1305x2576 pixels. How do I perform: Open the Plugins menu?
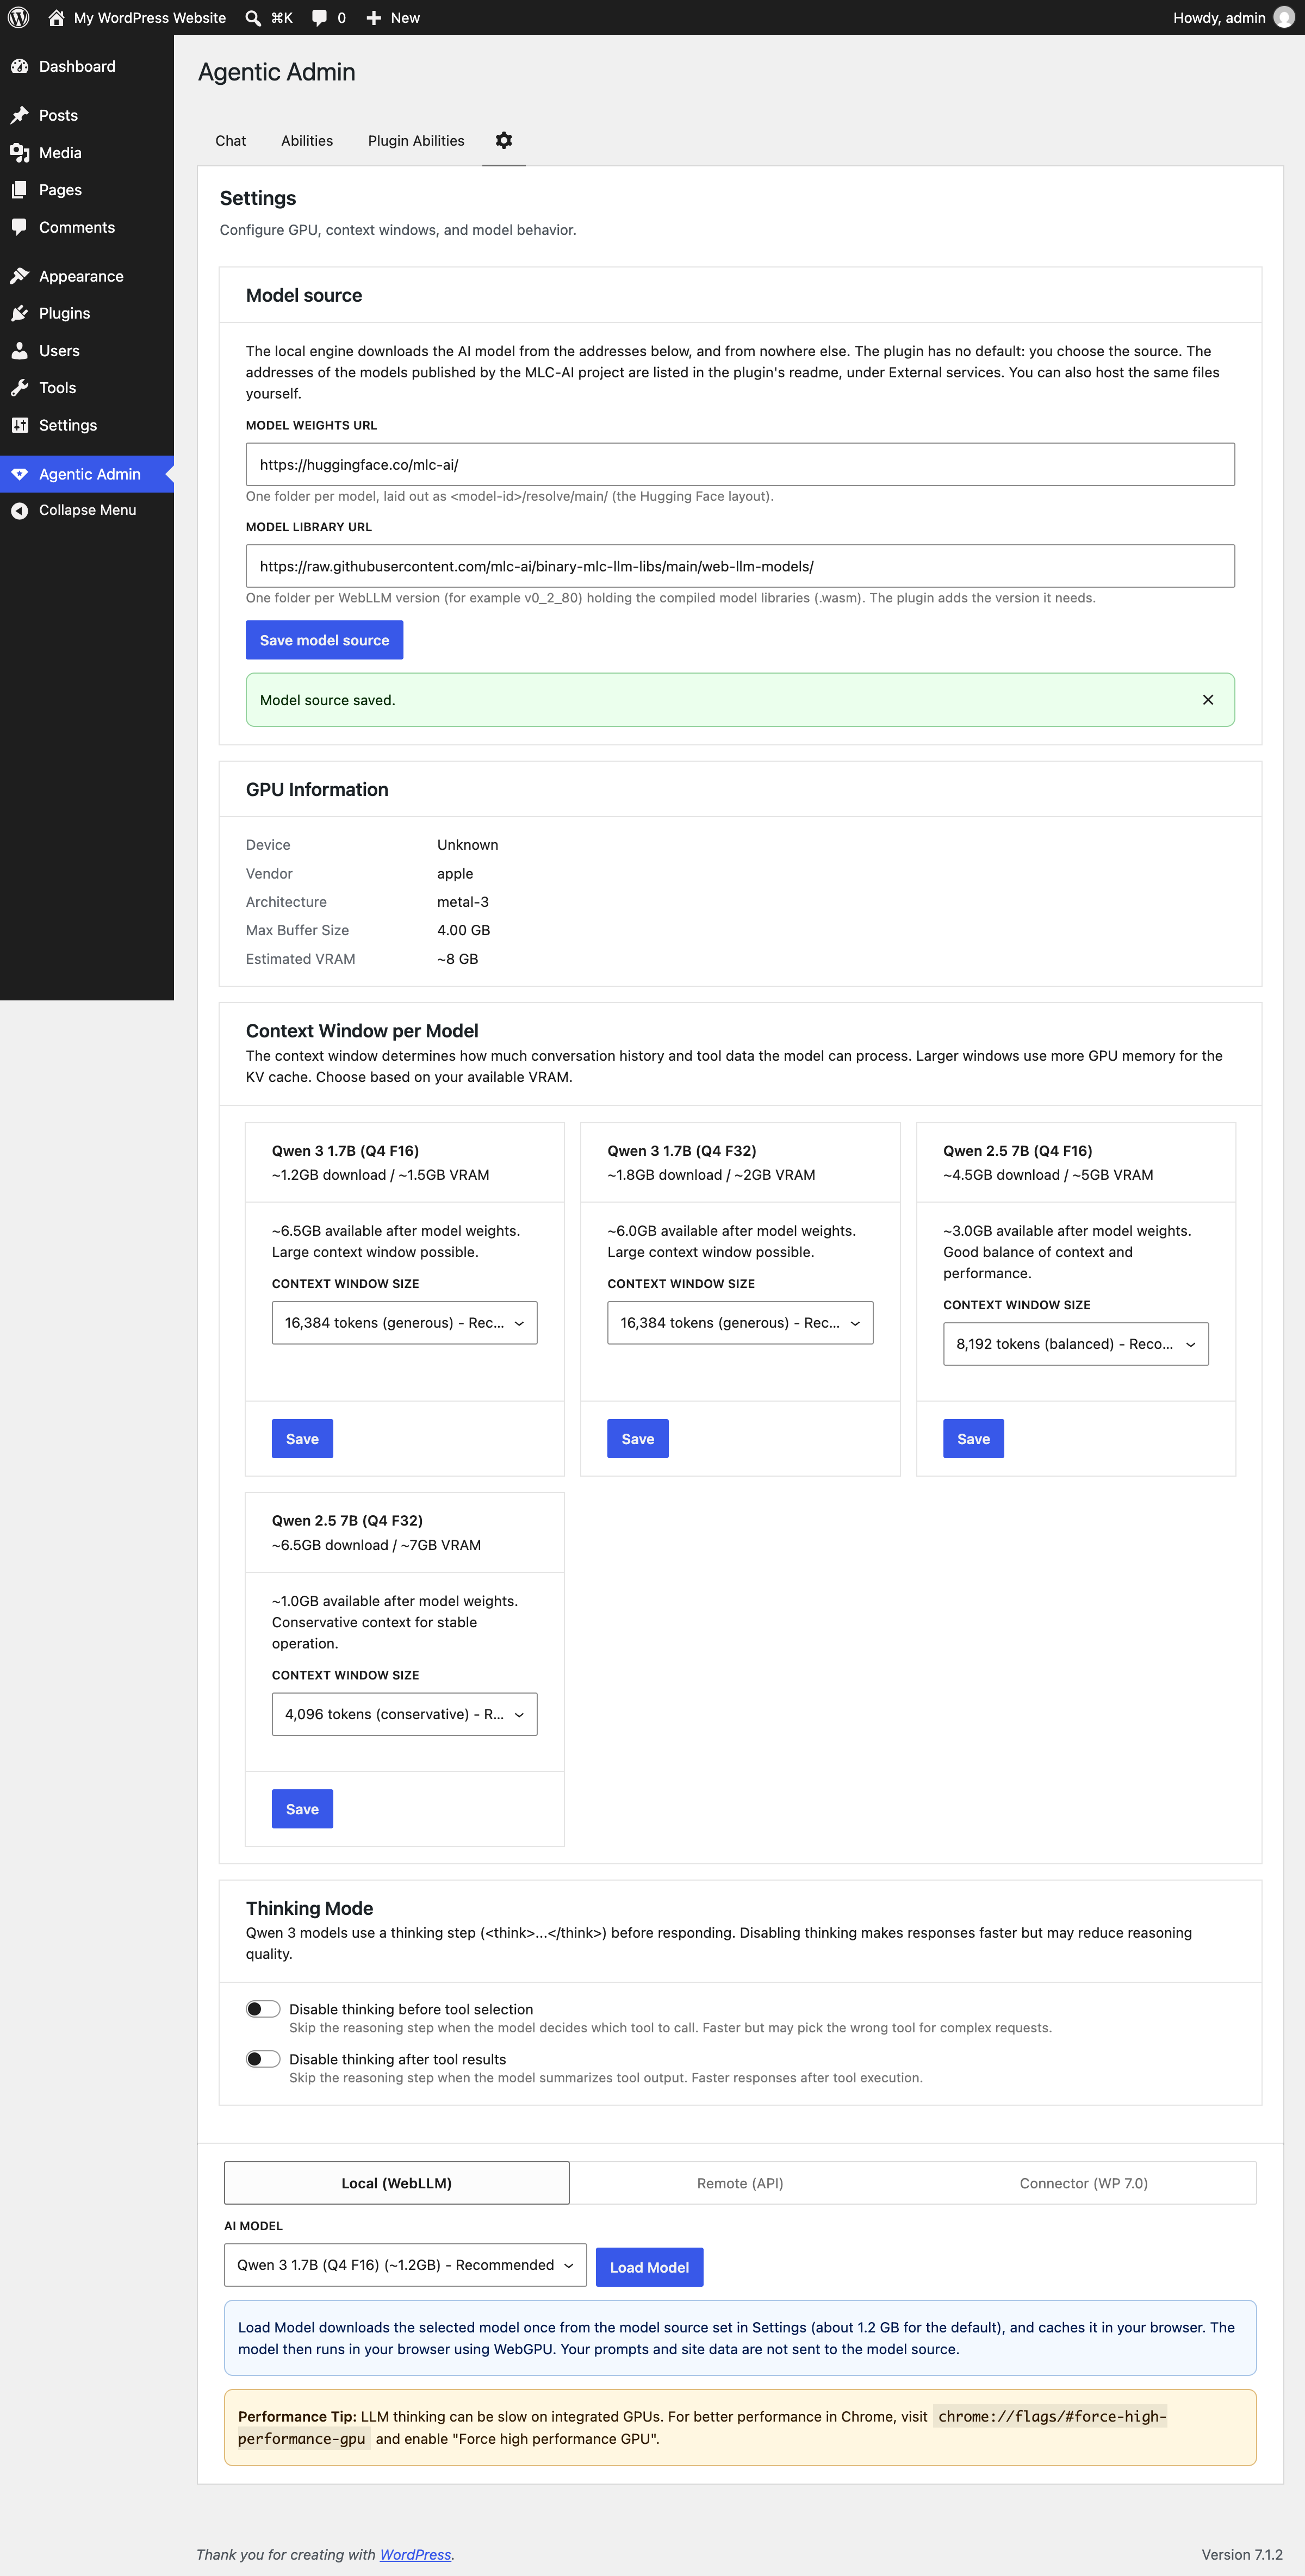[87, 313]
